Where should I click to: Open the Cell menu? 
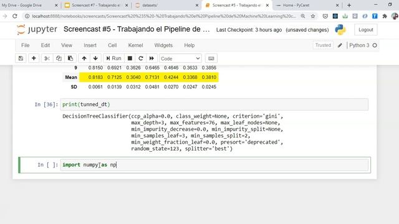click(x=112, y=45)
